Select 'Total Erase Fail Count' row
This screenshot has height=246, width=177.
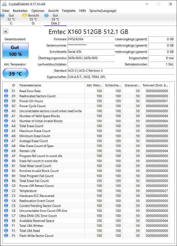coord(86,181)
